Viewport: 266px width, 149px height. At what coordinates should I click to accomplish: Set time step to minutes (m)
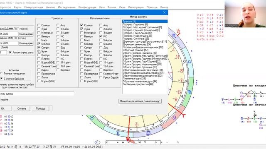coord(123,142)
